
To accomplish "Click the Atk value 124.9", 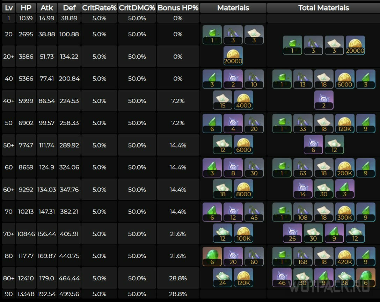I will [47, 167].
